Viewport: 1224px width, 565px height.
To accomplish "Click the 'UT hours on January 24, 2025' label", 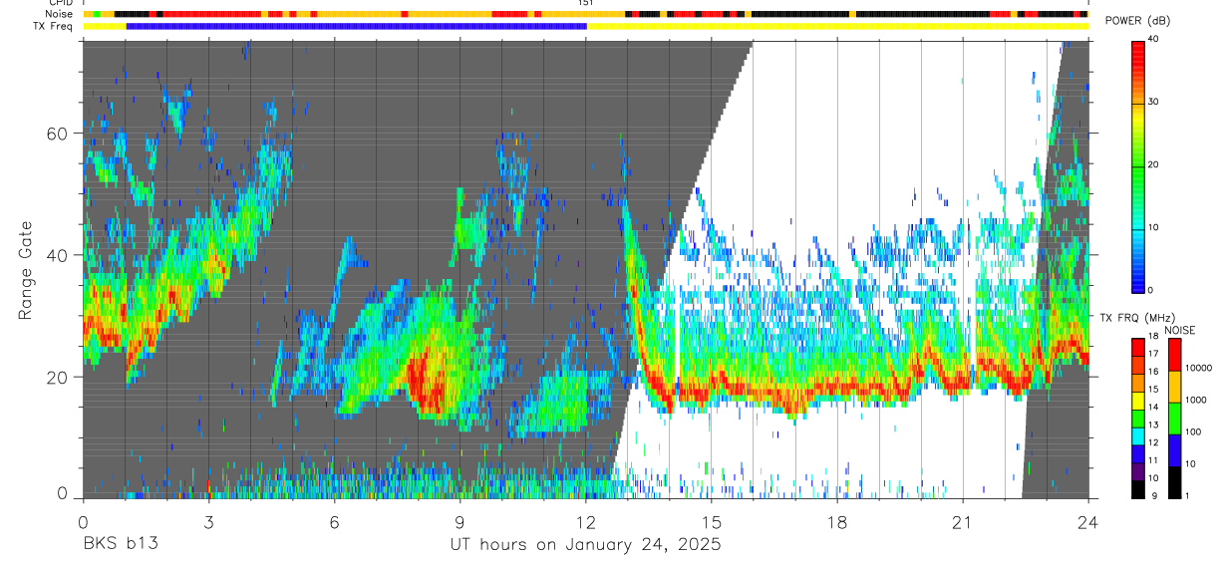I will click(x=585, y=545).
